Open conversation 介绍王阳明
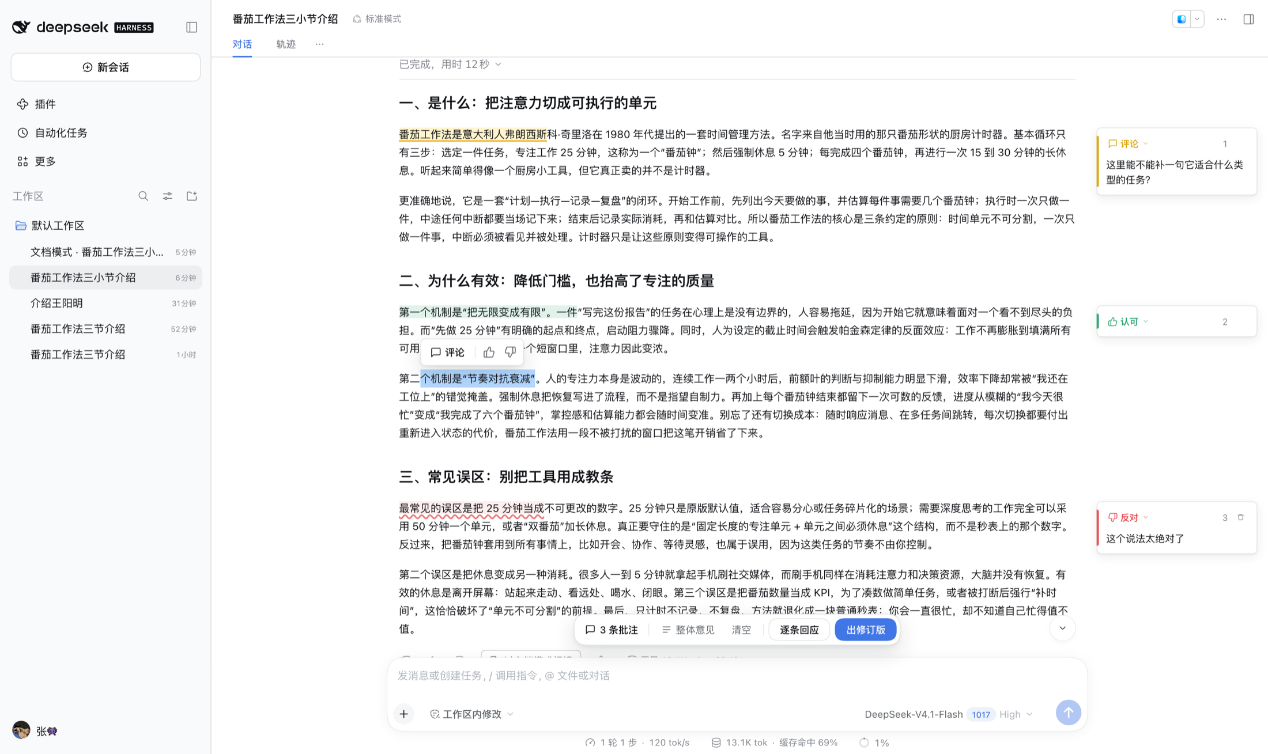This screenshot has width=1268, height=754. point(105,304)
